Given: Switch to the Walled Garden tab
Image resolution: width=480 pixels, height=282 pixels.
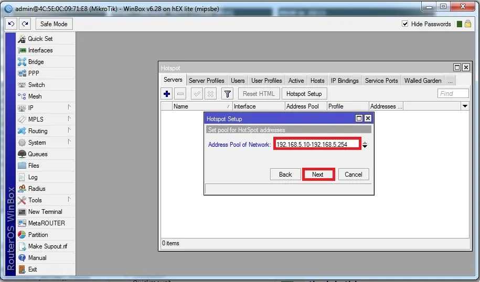Looking at the screenshot, I should (423, 81).
